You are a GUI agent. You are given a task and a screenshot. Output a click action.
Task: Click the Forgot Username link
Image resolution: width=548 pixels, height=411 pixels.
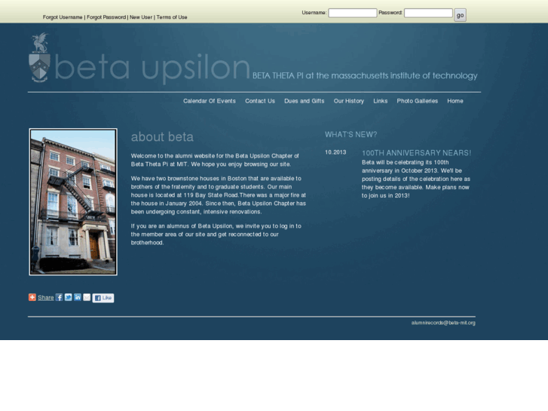pyautogui.click(x=63, y=17)
